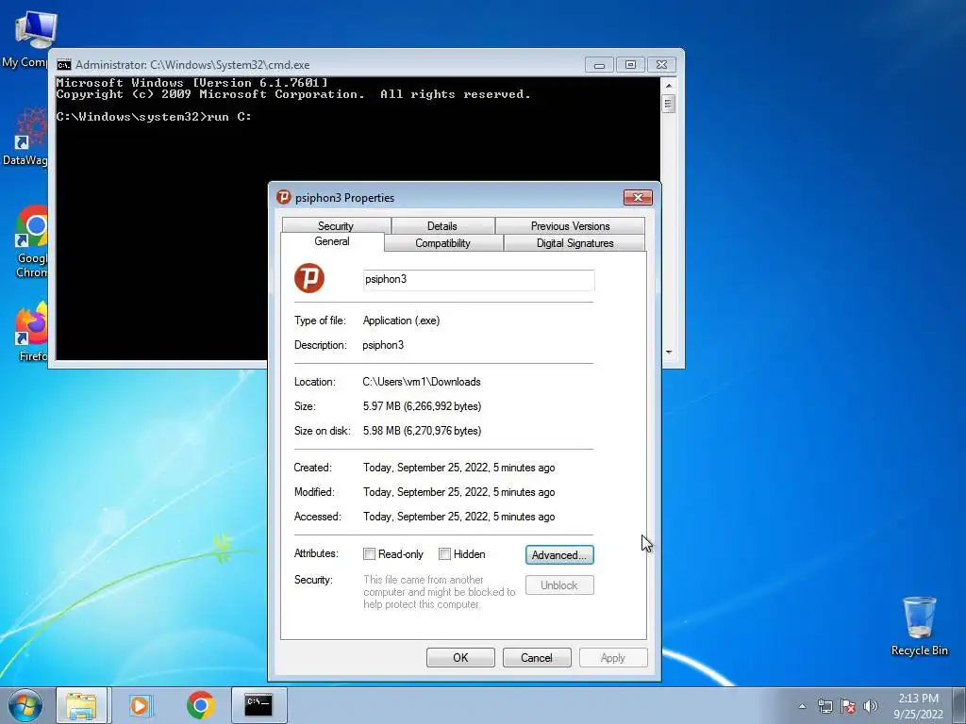
Task: Click the Application (.exe) file type text
Action: click(x=401, y=321)
